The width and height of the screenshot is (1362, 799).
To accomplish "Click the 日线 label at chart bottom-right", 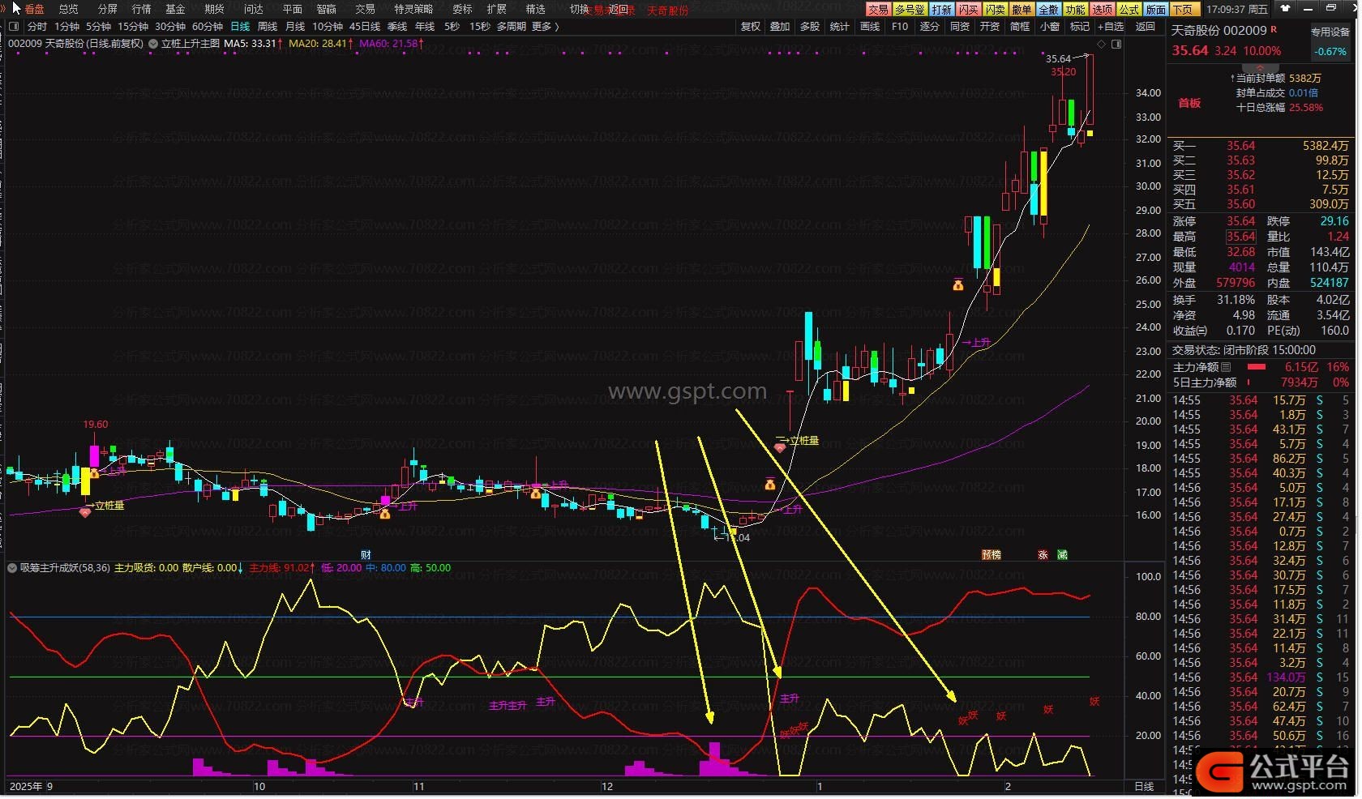I will click(x=1144, y=787).
